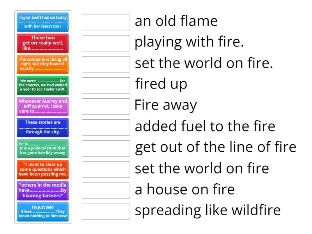Click the red 'Those two get on really well' card
The height and width of the screenshot is (234, 312).
click(x=43, y=43)
